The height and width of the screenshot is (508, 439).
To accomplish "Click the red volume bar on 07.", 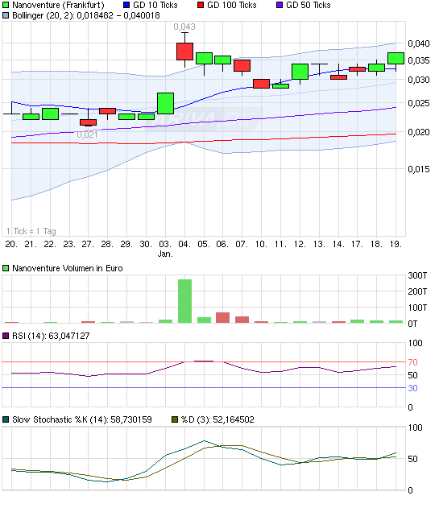I will coord(242,320).
